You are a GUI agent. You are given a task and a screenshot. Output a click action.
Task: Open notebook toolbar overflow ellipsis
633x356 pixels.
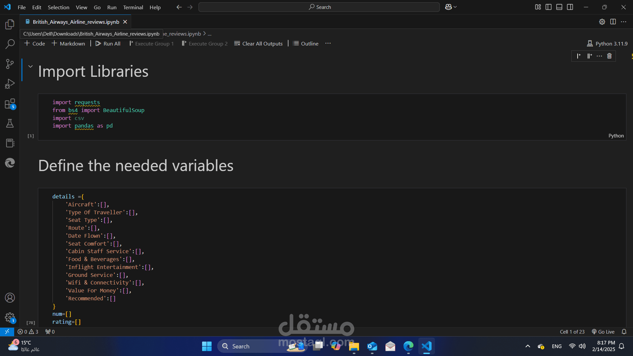328,44
